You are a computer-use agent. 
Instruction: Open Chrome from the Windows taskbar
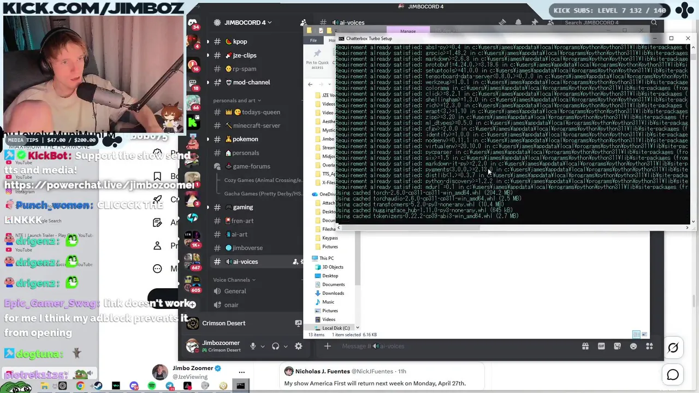click(80, 386)
